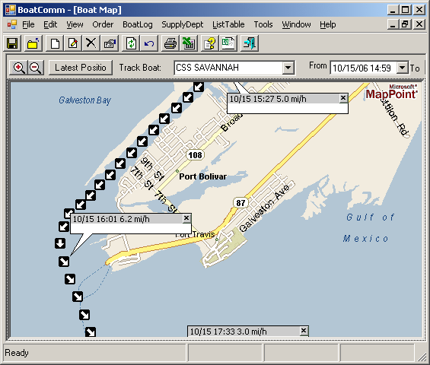Click the Latest Position button
This screenshot has height=365, width=430.
click(81, 68)
